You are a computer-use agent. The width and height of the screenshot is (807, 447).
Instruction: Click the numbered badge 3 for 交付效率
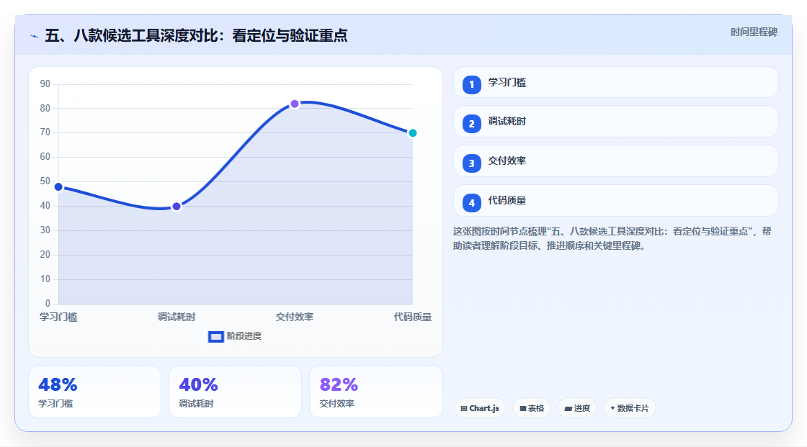(x=471, y=163)
